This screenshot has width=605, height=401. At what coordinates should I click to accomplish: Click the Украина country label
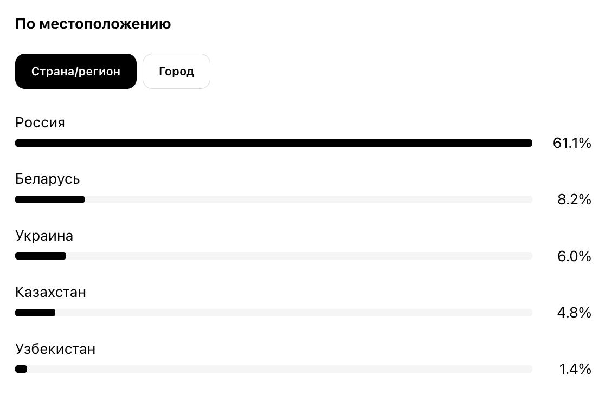(44, 236)
